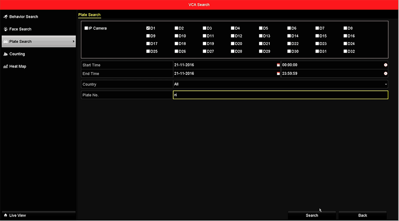Toggle the IP Camera select-all checkbox
The width and height of the screenshot is (399, 221).
86,28
